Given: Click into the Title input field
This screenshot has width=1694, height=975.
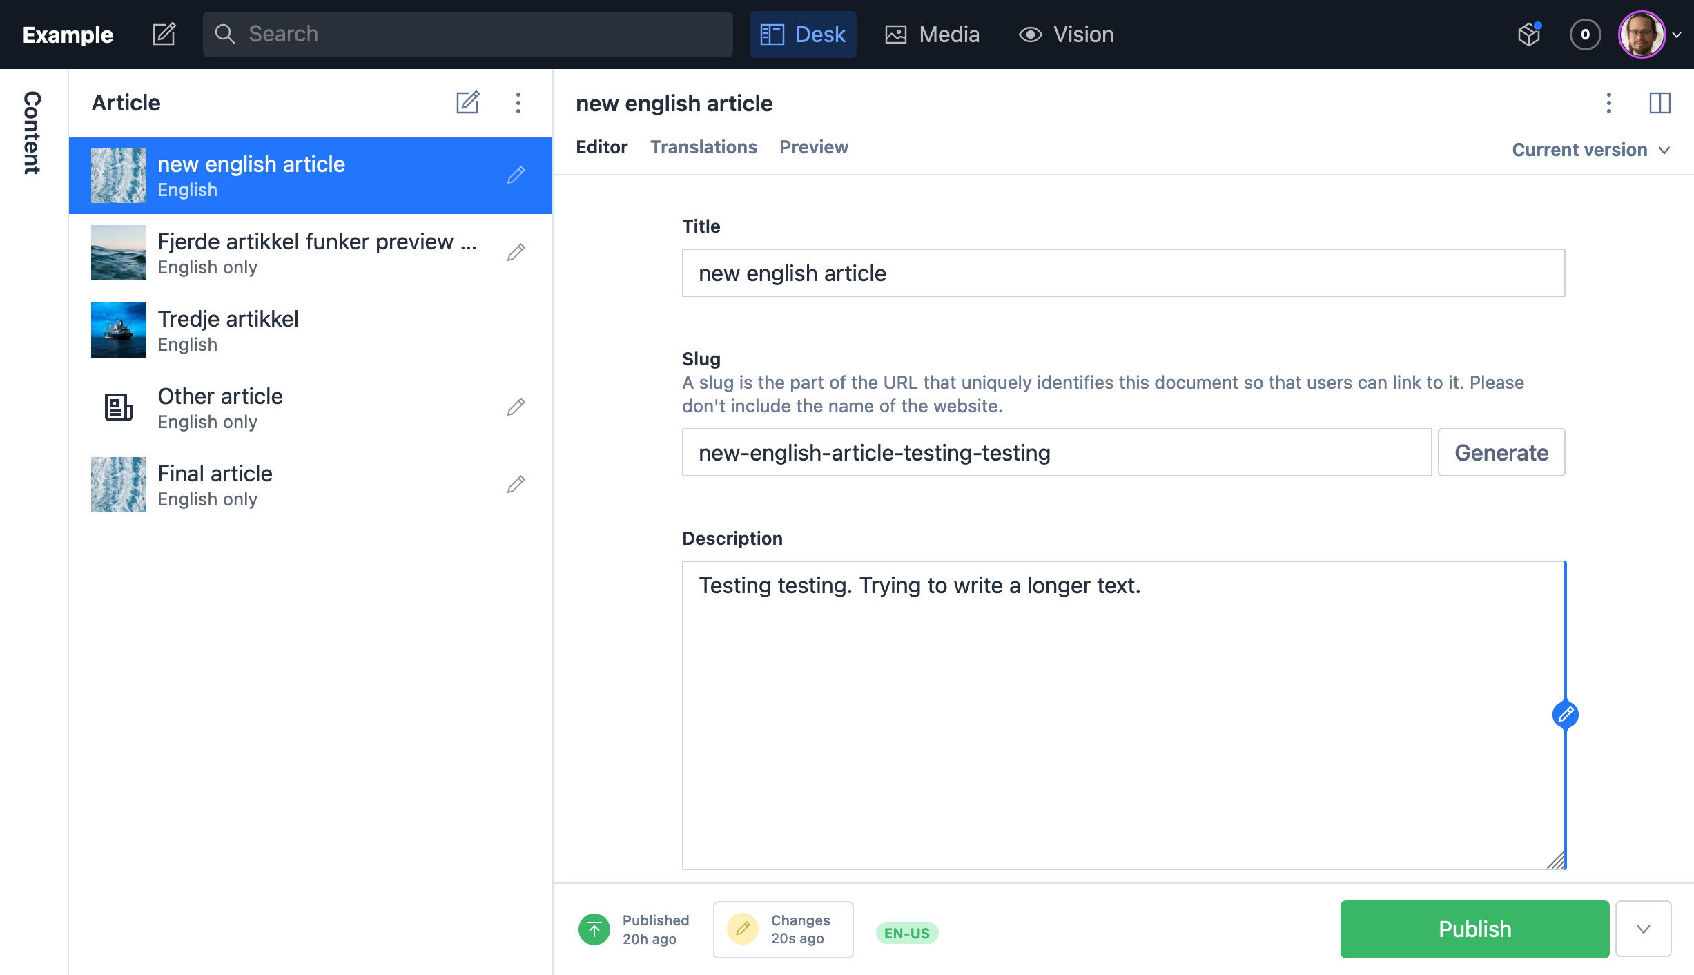Looking at the screenshot, I should click(1123, 273).
